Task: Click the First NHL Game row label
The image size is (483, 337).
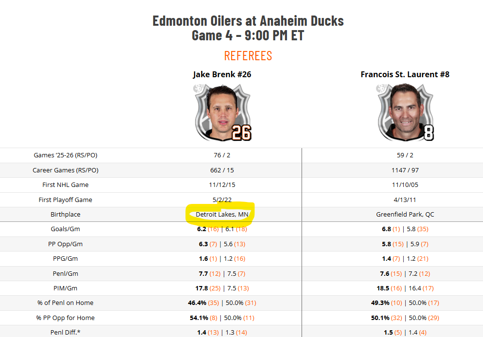Action: (x=65, y=185)
